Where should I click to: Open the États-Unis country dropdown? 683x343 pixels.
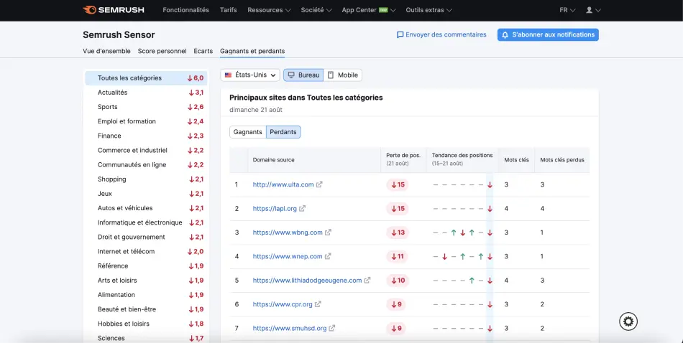(x=250, y=75)
